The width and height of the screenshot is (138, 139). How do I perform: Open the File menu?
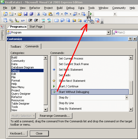[5, 8]
